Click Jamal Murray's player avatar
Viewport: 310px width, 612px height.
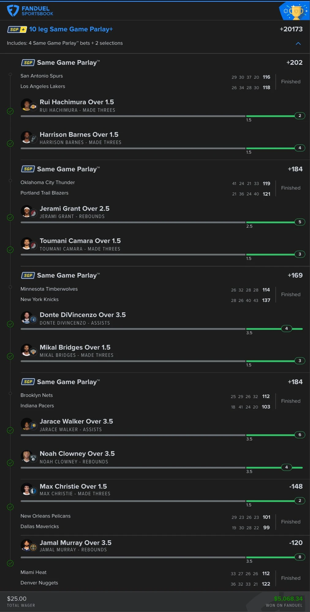tap(27, 545)
